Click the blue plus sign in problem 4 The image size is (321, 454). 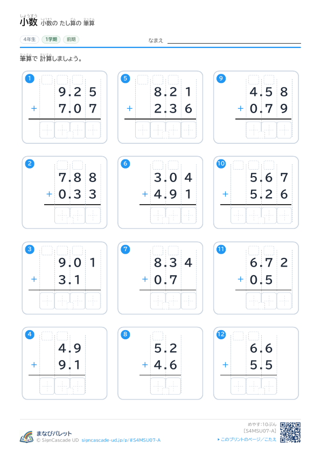coord(34,365)
